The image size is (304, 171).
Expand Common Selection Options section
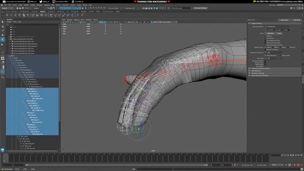[x=249, y=68]
